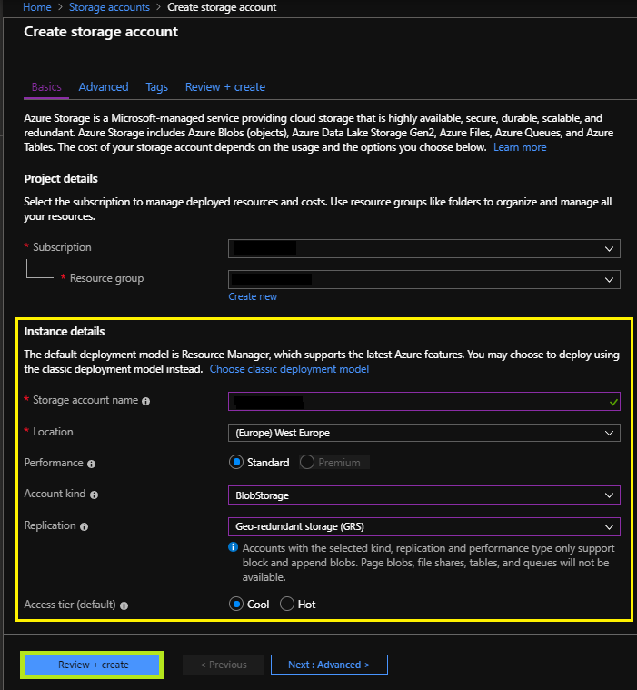Switch to the Basics tab
Viewport: 637px width, 690px height.
point(46,87)
